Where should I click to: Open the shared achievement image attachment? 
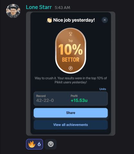pos(71,73)
